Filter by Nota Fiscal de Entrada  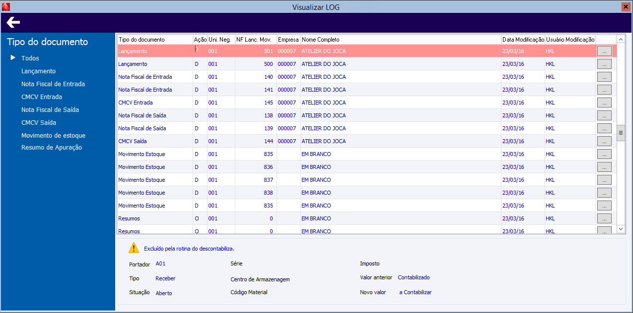[x=53, y=84]
